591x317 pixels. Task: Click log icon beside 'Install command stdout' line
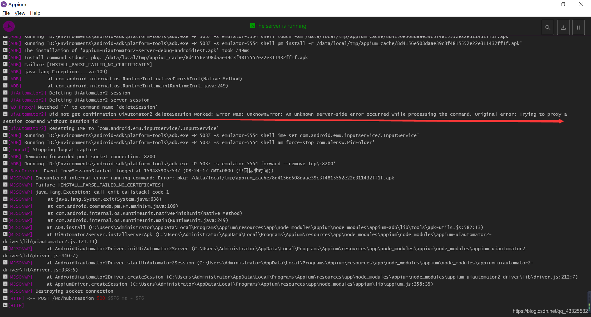5,57
